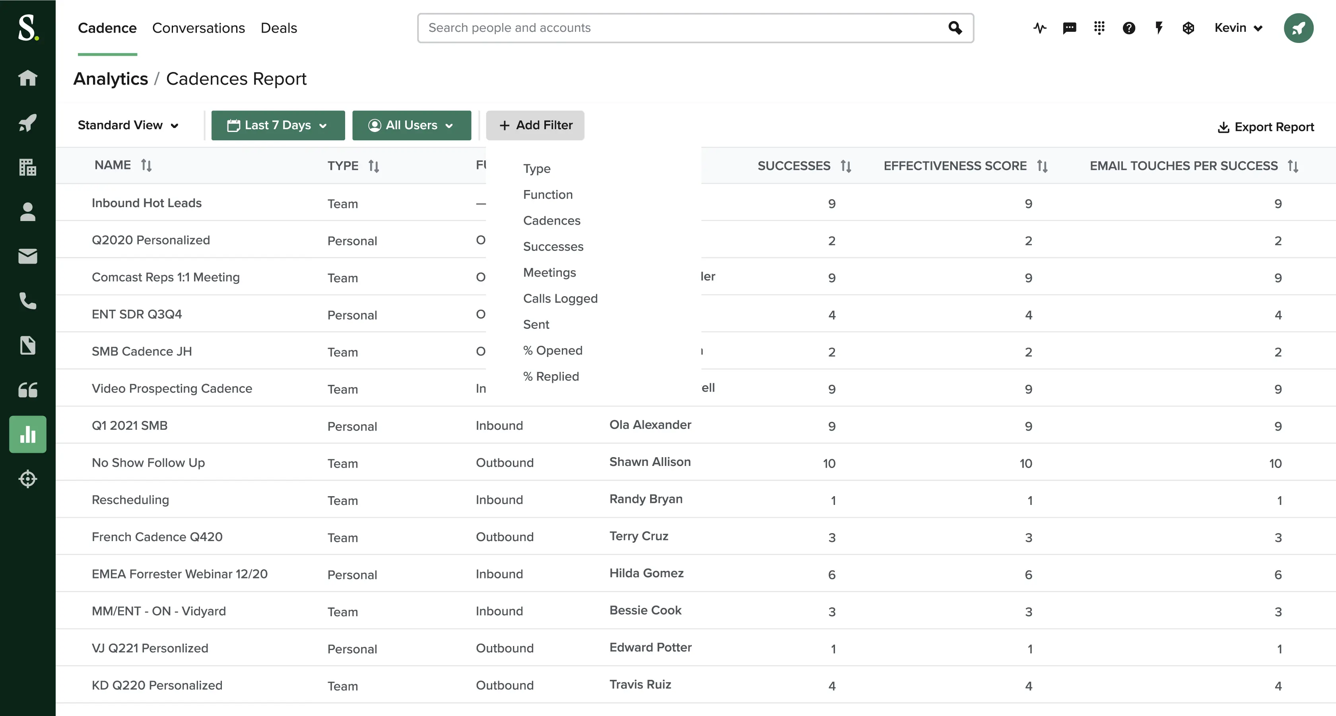Open the People sidebar icon
Screen dimensions: 1336x716
click(x=27, y=212)
